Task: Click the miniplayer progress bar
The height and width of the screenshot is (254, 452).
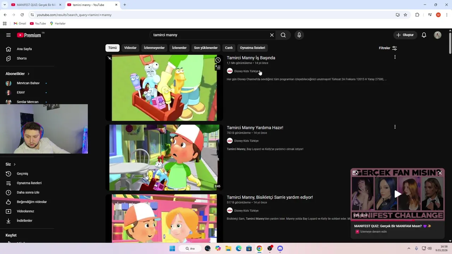Action: click(398, 220)
